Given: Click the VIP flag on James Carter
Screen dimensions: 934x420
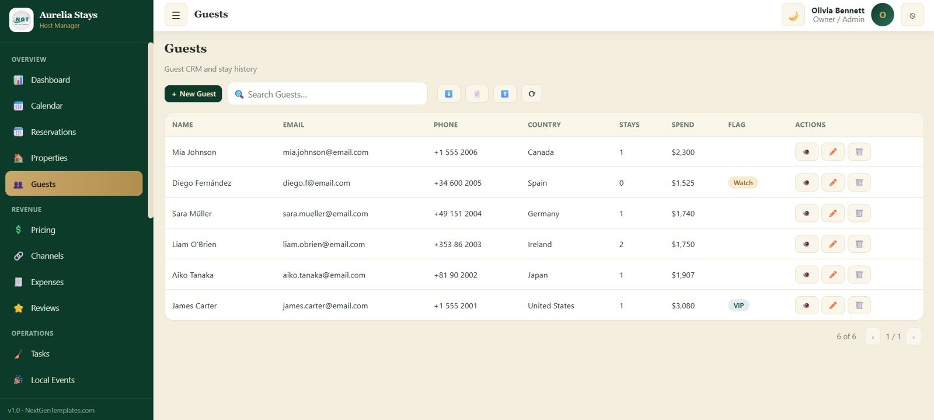Looking at the screenshot, I should pyautogui.click(x=738, y=306).
